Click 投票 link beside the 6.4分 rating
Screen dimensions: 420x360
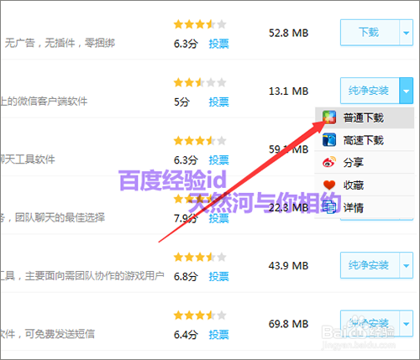pos(218,335)
